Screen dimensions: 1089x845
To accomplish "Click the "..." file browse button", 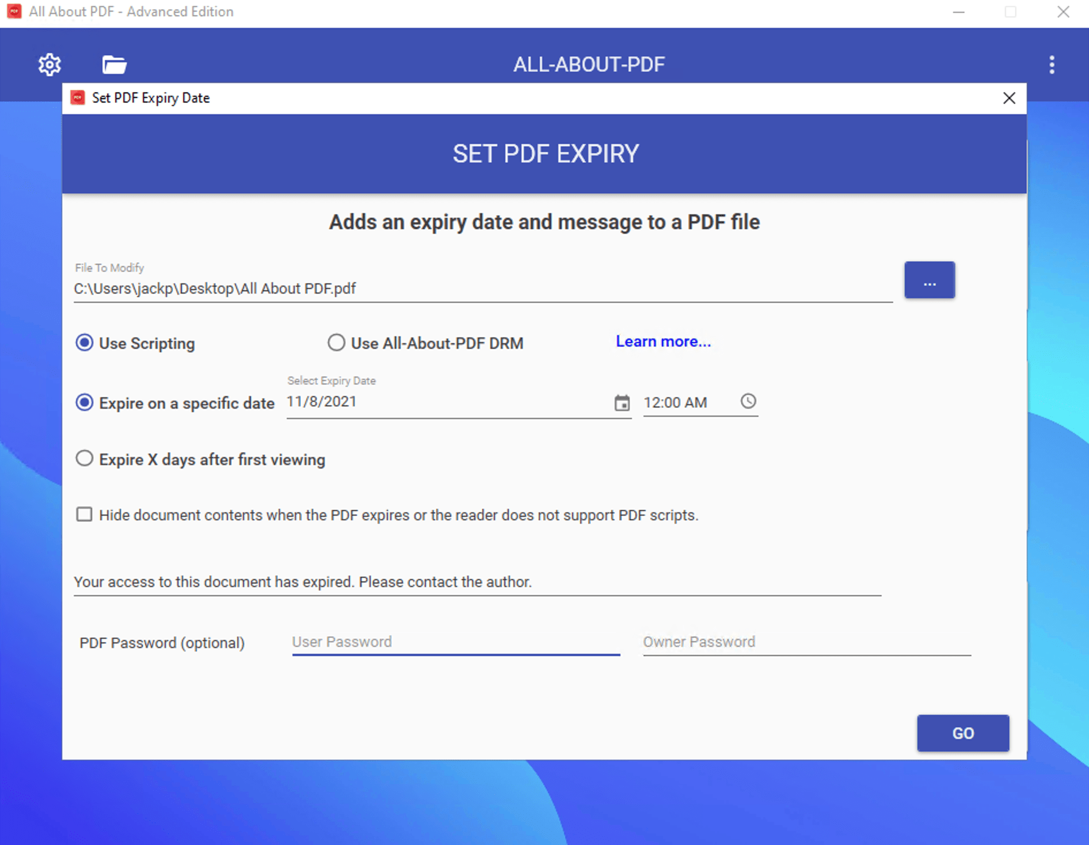I will click(x=929, y=280).
